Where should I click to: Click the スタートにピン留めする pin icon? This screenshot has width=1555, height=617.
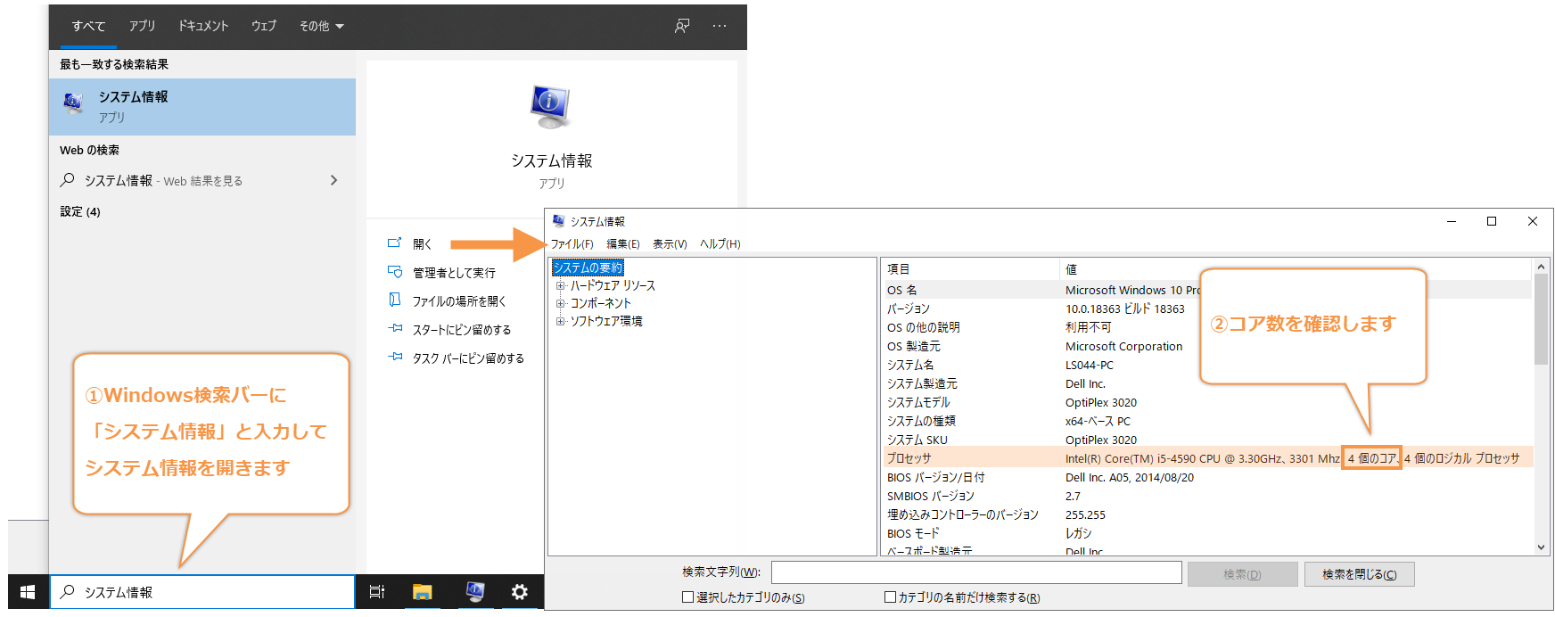click(395, 328)
